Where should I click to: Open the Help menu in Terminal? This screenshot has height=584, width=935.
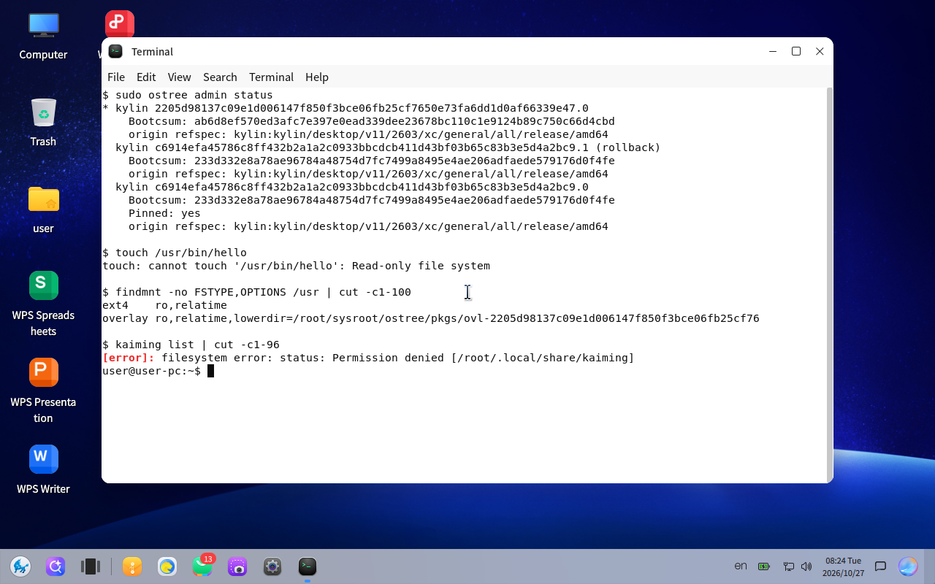click(x=317, y=77)
